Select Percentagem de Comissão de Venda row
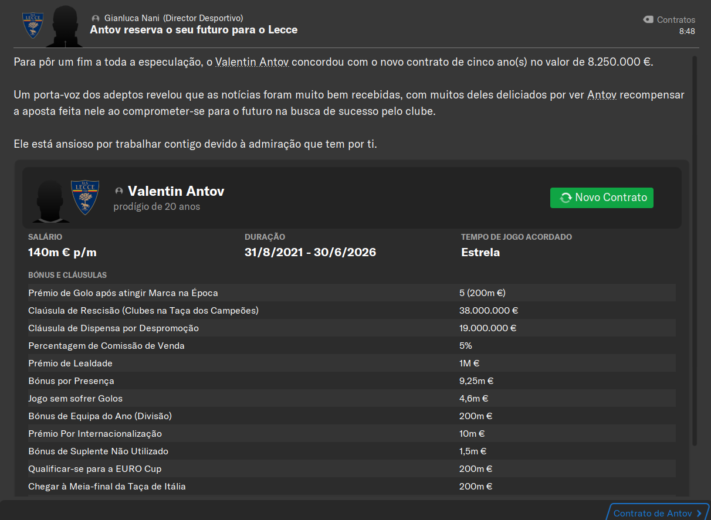Image resolution: width=711 pixels, height=520 pixels. pos(352,345)
